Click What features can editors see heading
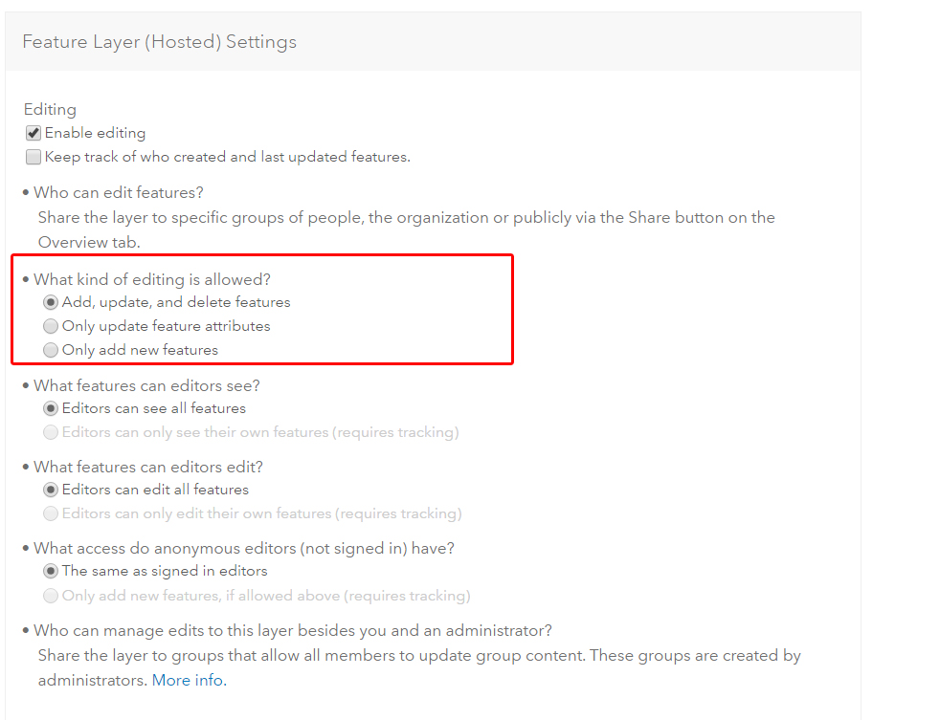Image resolution: width=940 pixels, height=720 pixels. tap(146, 385)
